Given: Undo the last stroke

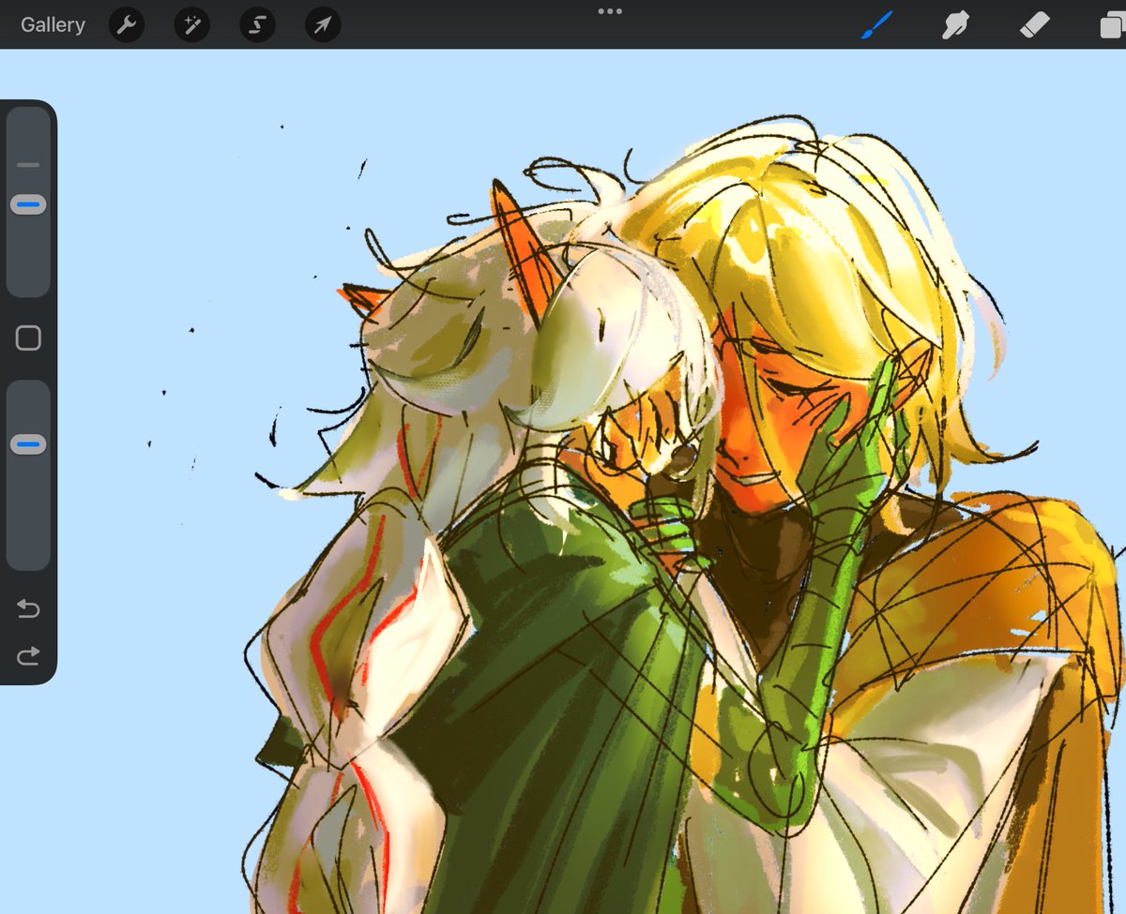Looking at the screenshot, I should [x=28, y=610].
